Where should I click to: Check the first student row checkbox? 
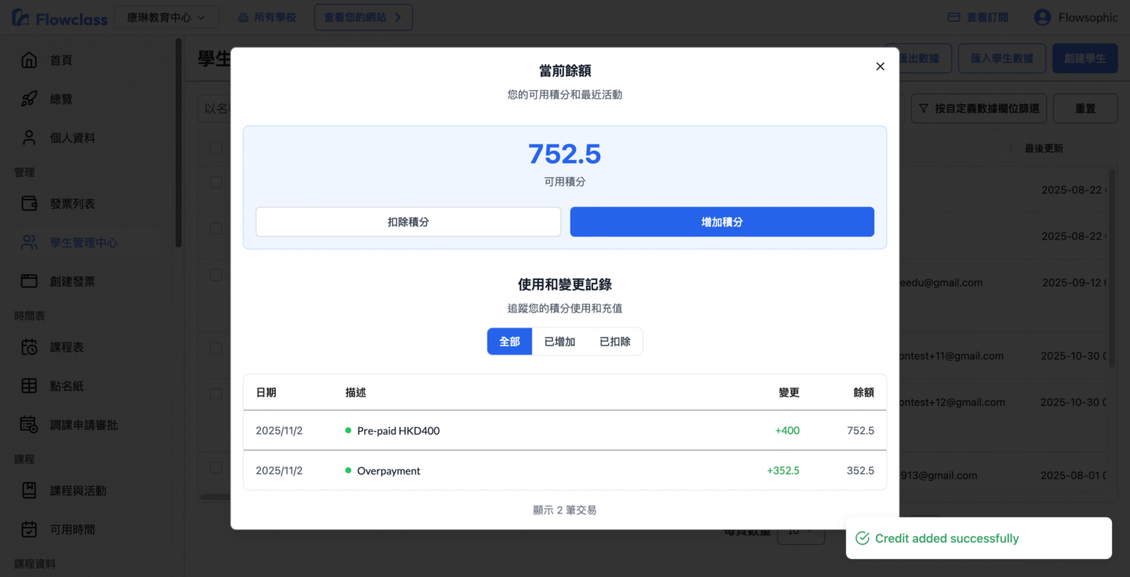[x=216, y=182]
